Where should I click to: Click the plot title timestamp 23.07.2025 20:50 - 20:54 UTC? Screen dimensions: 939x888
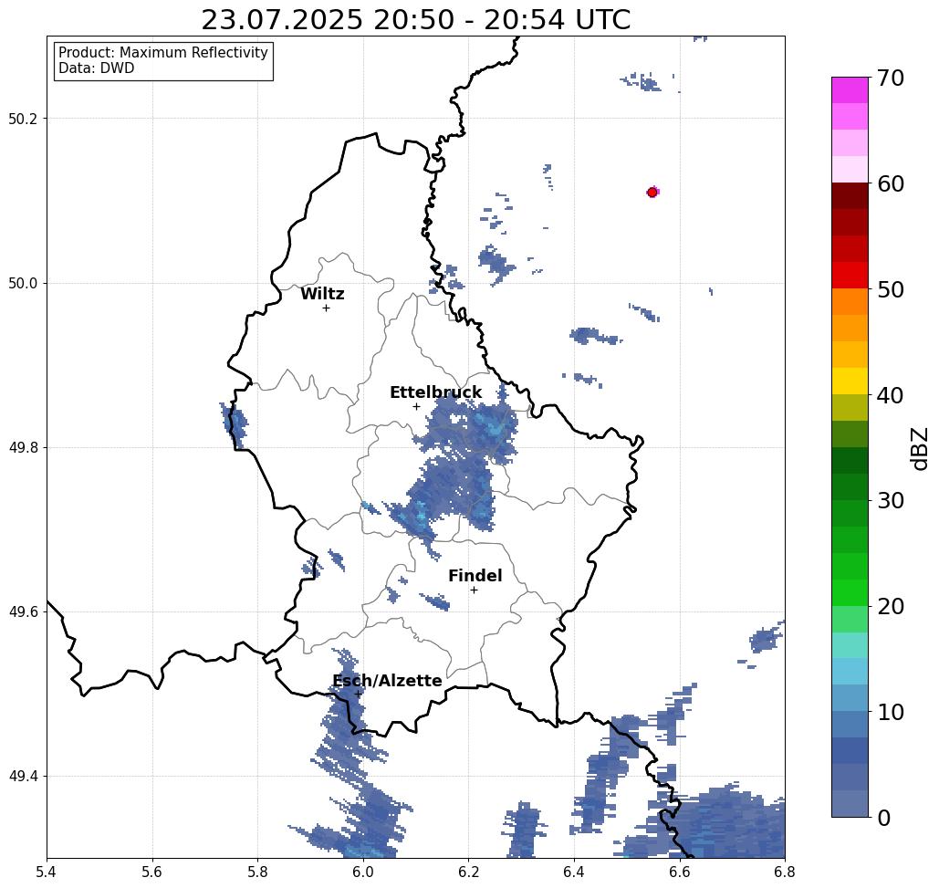(415, 20)
